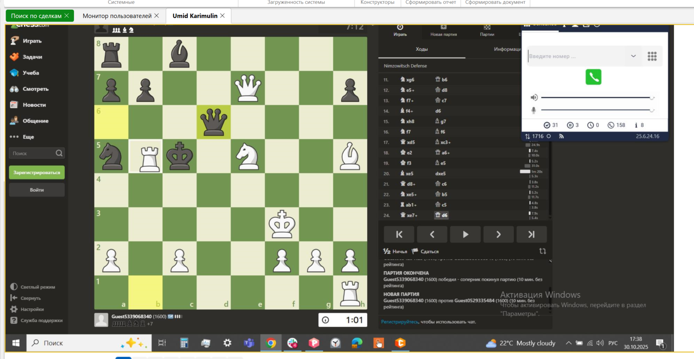Toggle Светлый режим light mode
Viewport: 694px width, 359px height.
(33, 287)
